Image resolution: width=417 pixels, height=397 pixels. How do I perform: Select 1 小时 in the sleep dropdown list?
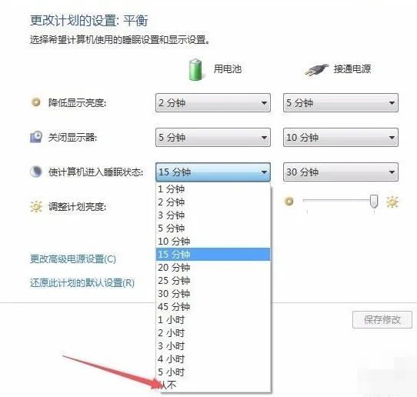(x=213, y=319)
